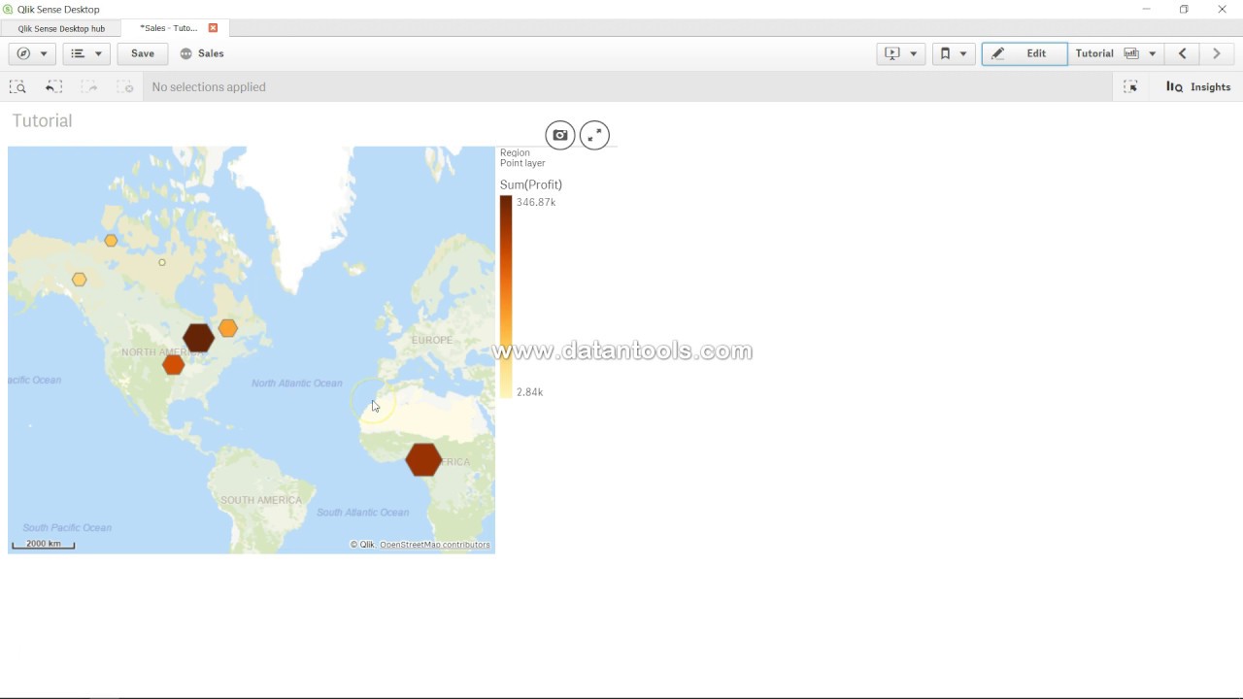
Task: Open the storytelling play dropdown
Action: 900,53
